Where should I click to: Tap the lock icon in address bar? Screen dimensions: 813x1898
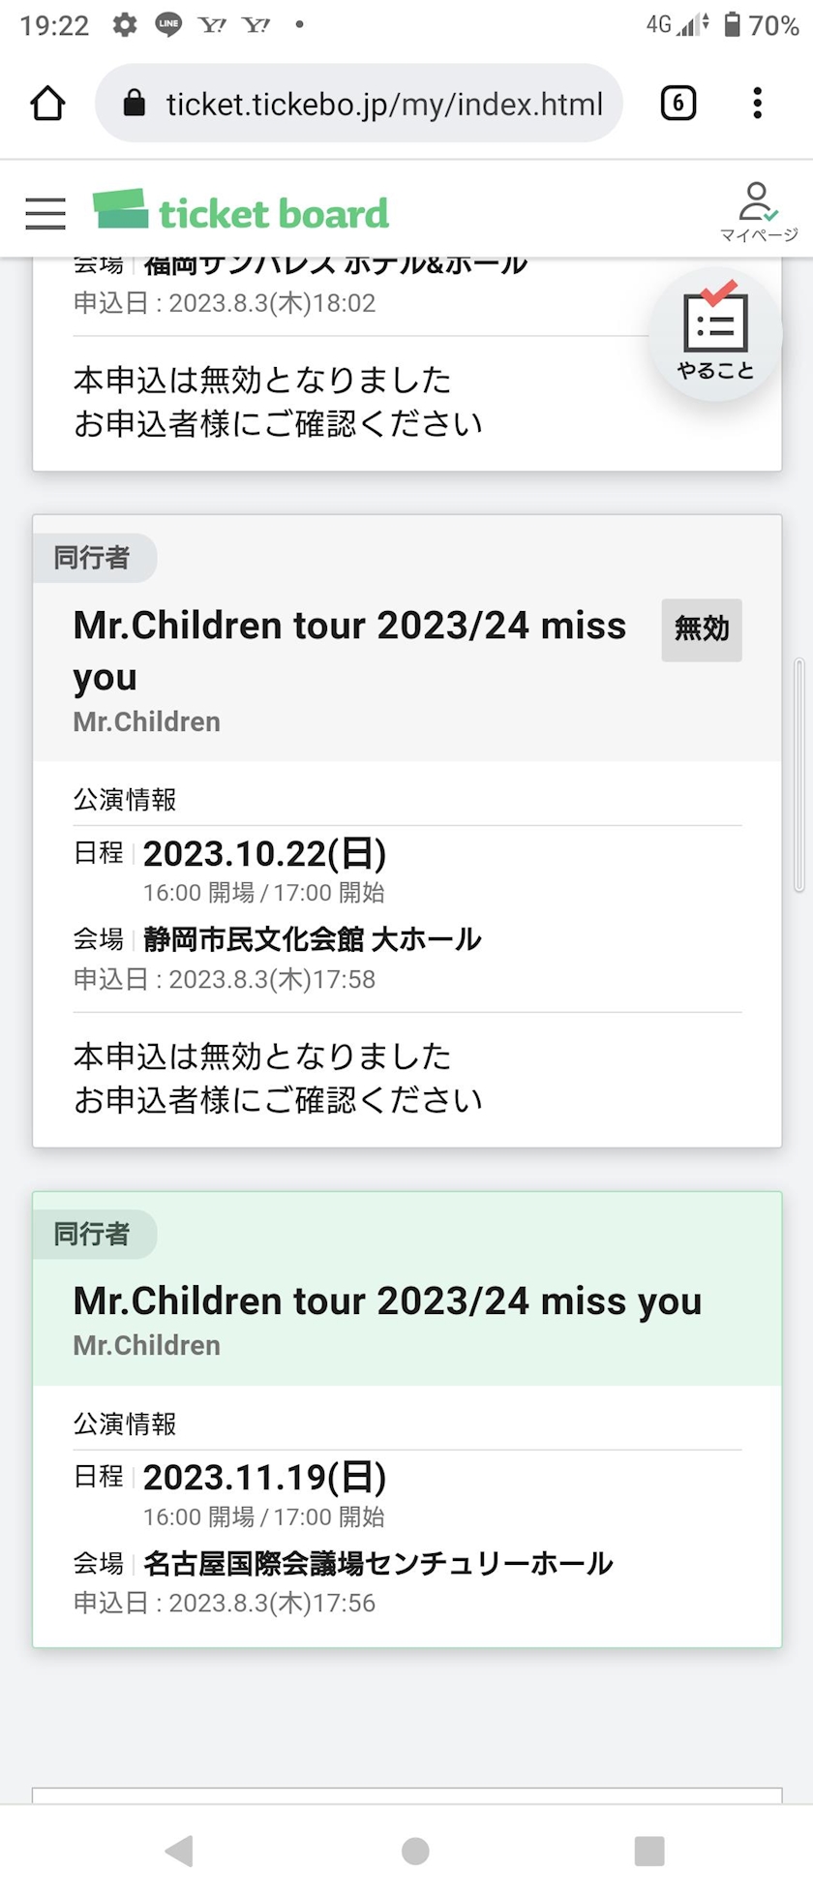click(x=135, y=104)
